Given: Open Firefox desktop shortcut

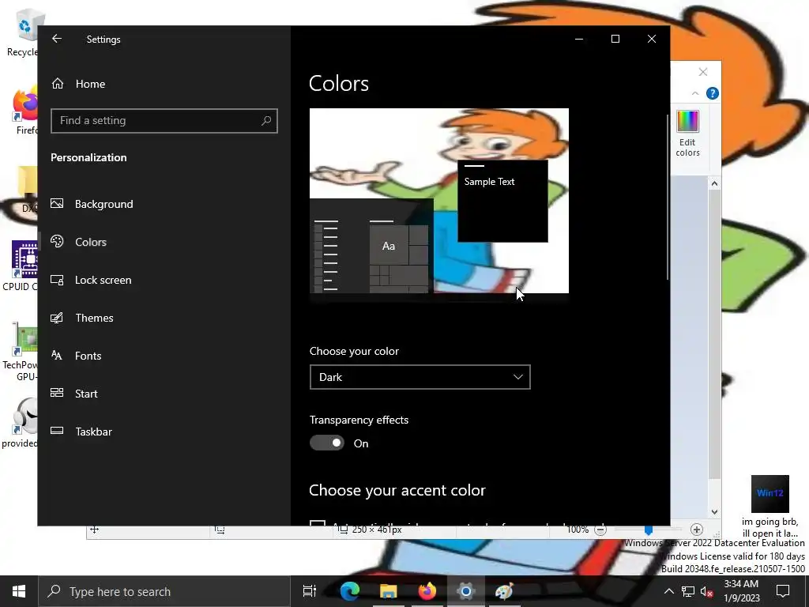Looking at the screenshot, I should point(24,111).
